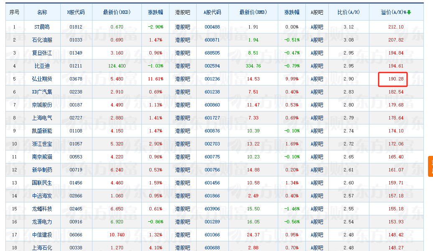Open stock name 京城股份
The width and height of the screenshot is (433, 251).
click(x=42, y=105)
